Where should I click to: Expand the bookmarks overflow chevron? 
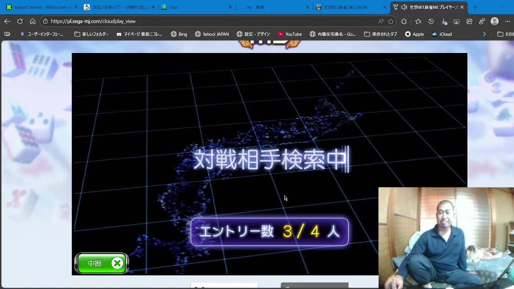pyautogui.click(x=484, y=34)
